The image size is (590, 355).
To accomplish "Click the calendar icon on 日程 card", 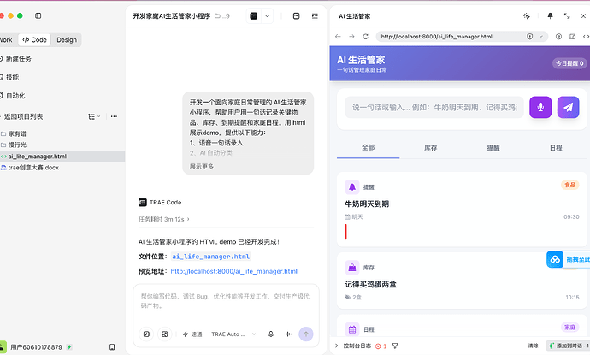I will tap(351, 329).
